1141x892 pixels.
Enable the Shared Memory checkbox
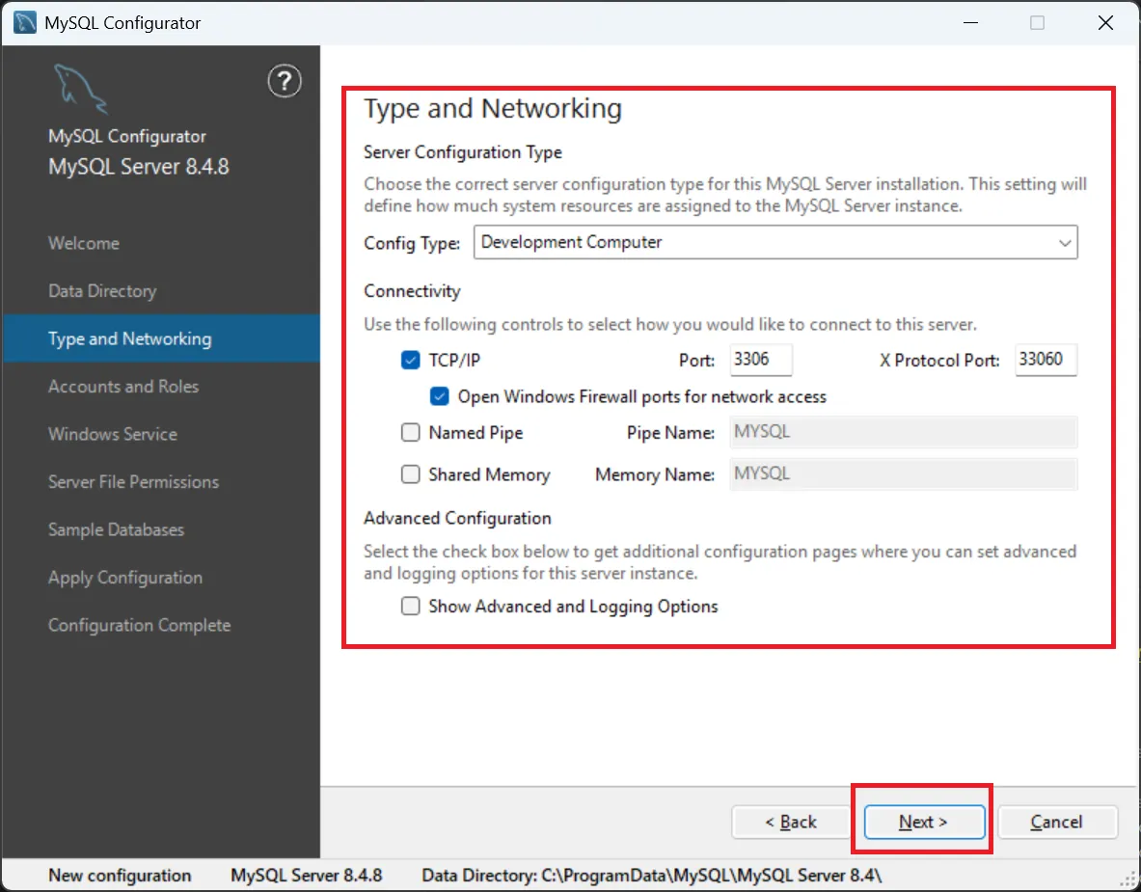tap(411, 474)
